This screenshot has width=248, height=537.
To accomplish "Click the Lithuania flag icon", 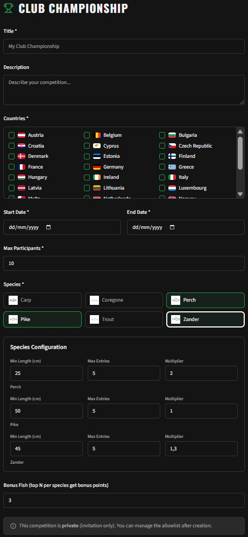I will [97, 188].
